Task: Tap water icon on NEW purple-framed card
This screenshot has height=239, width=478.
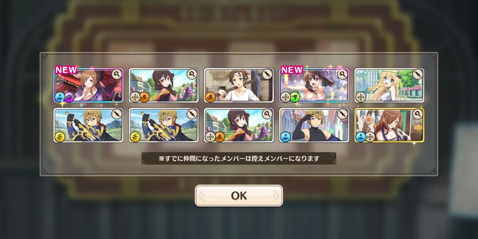Action: [x=60, y=97]
